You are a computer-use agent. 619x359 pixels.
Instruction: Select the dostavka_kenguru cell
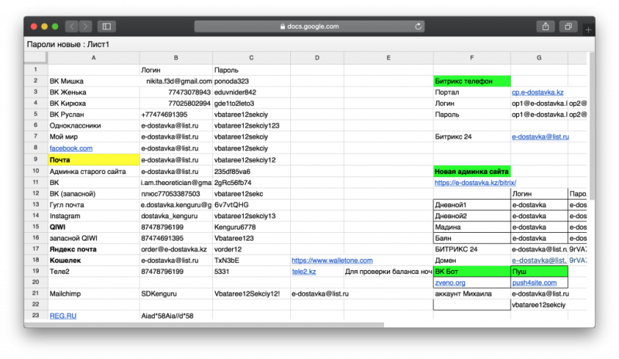176,216
